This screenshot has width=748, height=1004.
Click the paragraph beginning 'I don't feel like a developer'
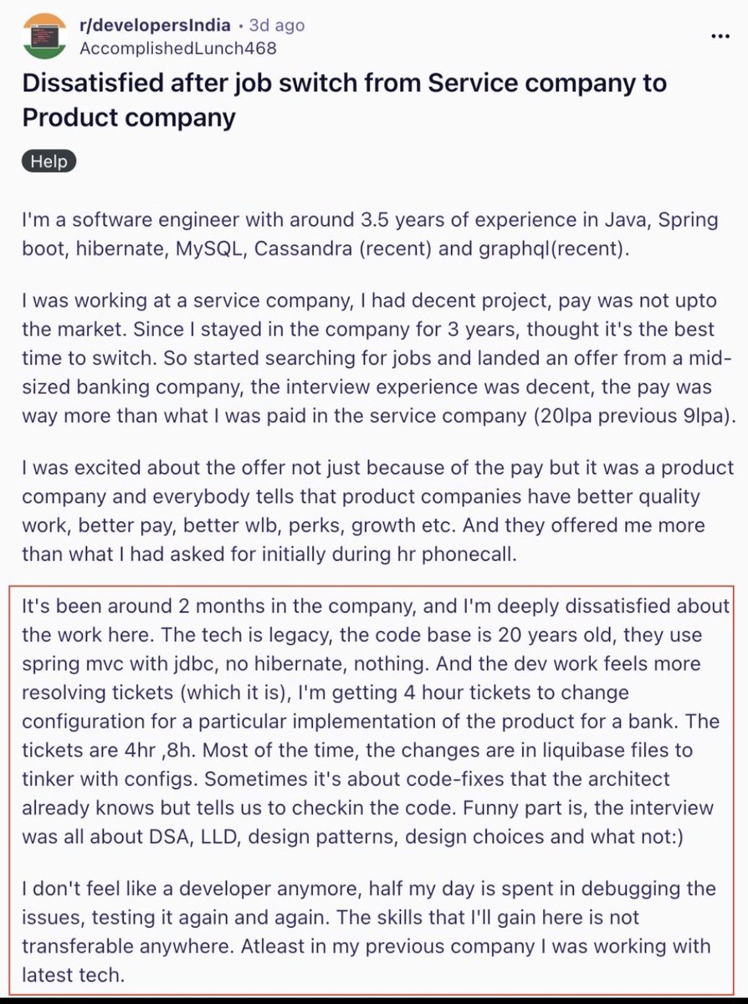[368, 931]
